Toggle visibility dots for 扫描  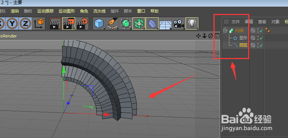(258, 30)
